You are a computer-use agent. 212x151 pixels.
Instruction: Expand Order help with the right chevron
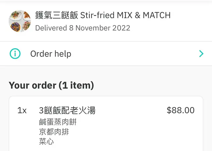pyautogui.click(x=201, y=54)
